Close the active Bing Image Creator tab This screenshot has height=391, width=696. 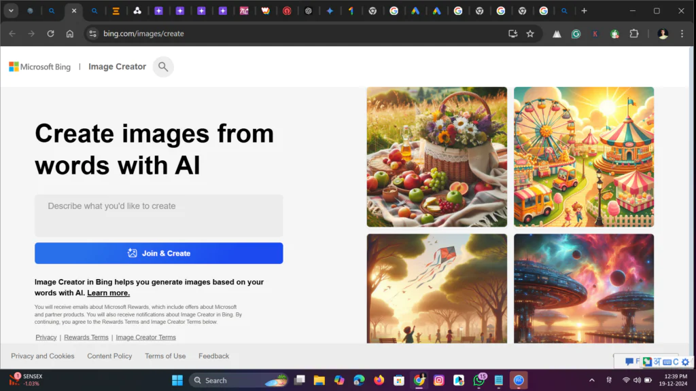pyautogui.click(x=73, y=11)
